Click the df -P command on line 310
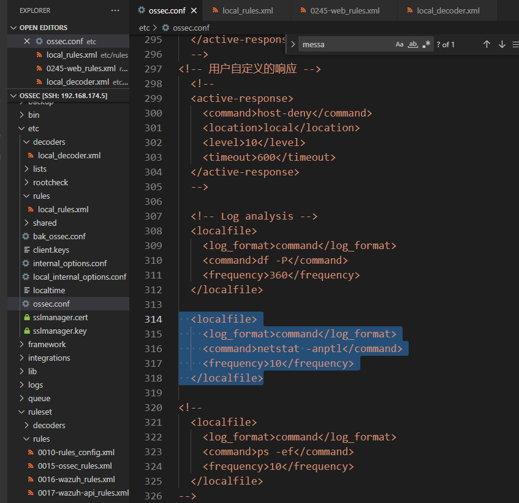 coord(273,261)
